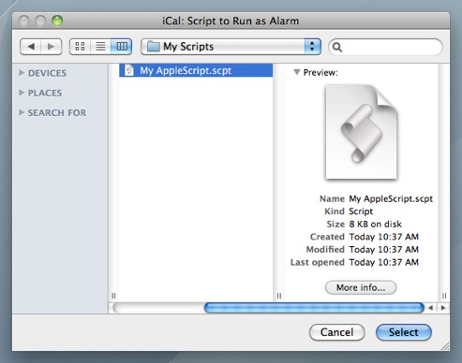
Task: Switch to column view
Action: (122, 47)
